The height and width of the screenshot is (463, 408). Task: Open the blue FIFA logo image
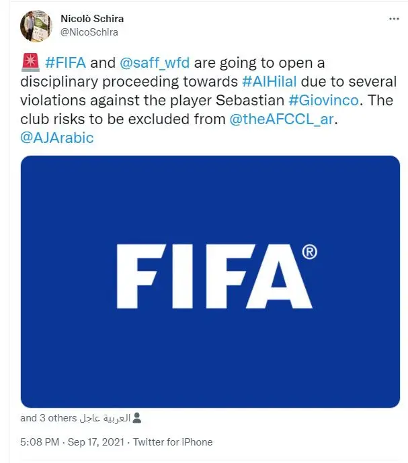[x=210, y=282]
